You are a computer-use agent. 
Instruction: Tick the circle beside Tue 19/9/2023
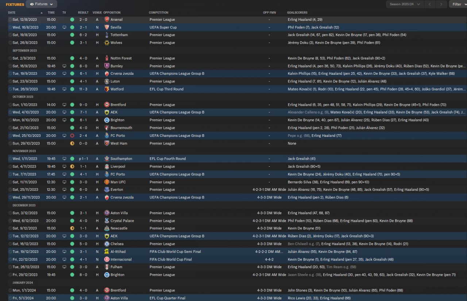(x=10, y=74)
